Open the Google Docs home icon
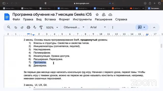 pos(7,17)
